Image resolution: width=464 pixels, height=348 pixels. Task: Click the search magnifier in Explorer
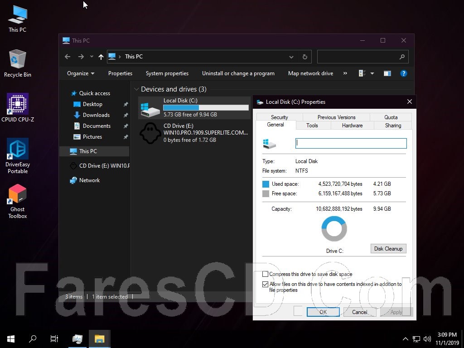(x=402, y=57)
